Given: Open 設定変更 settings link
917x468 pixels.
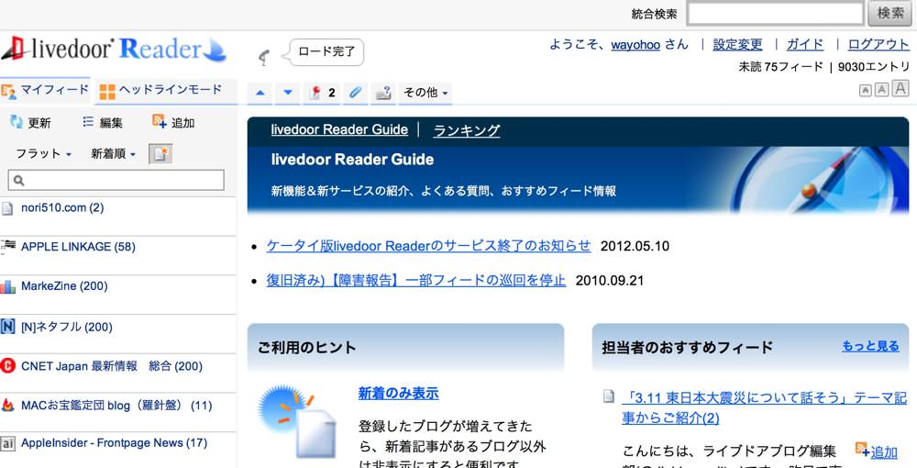Looking at the screenshot, I should [737, 44].
